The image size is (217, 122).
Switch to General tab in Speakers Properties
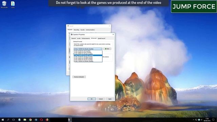74,38
